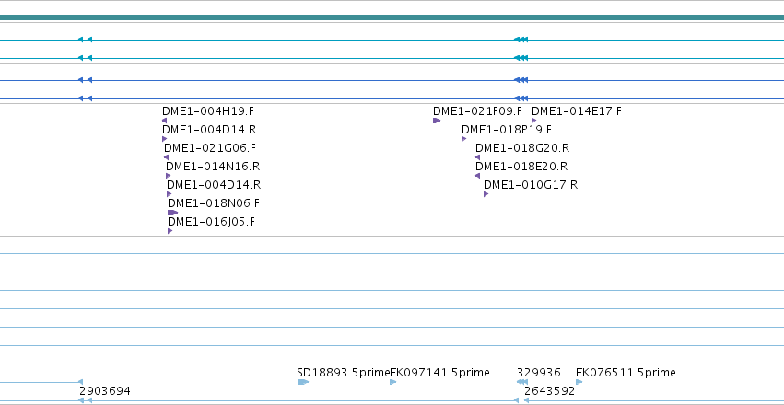Select the EK076511.5prime EST label
Screen dimensions: 784x405
[x=626, y=373]
